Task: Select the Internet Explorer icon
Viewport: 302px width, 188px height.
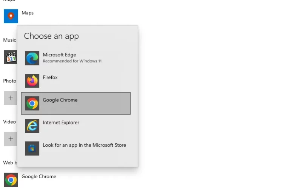Action: pos(32,126)
